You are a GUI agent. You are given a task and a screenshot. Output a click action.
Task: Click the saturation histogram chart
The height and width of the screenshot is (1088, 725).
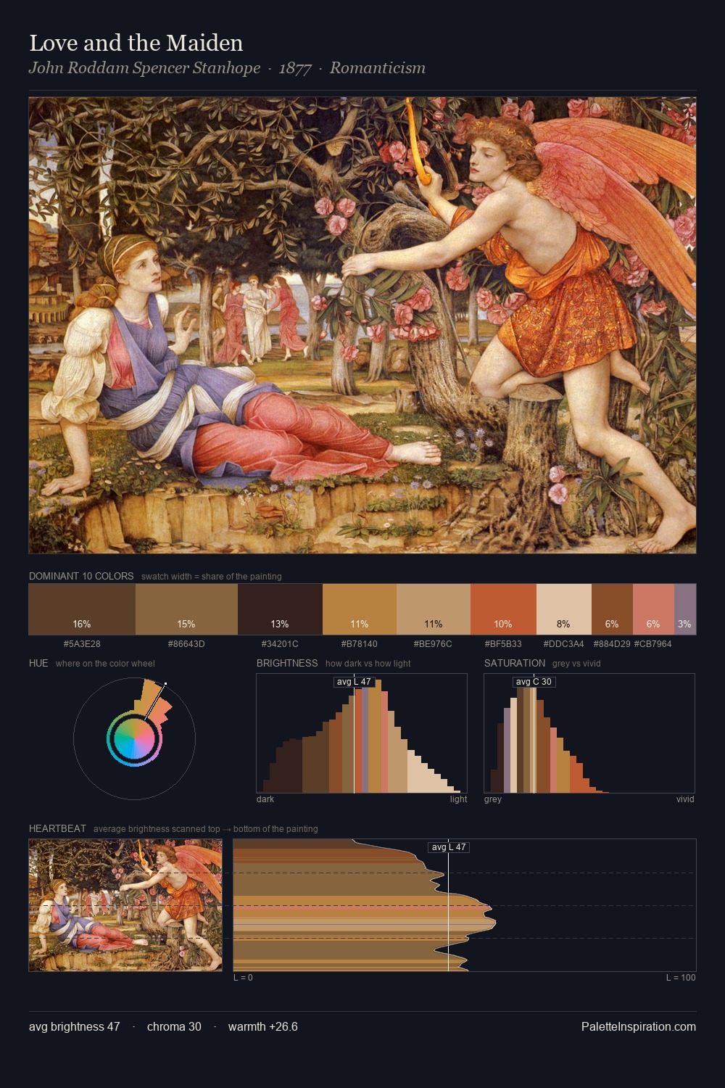pyautogui.click(x=589, y=733)
